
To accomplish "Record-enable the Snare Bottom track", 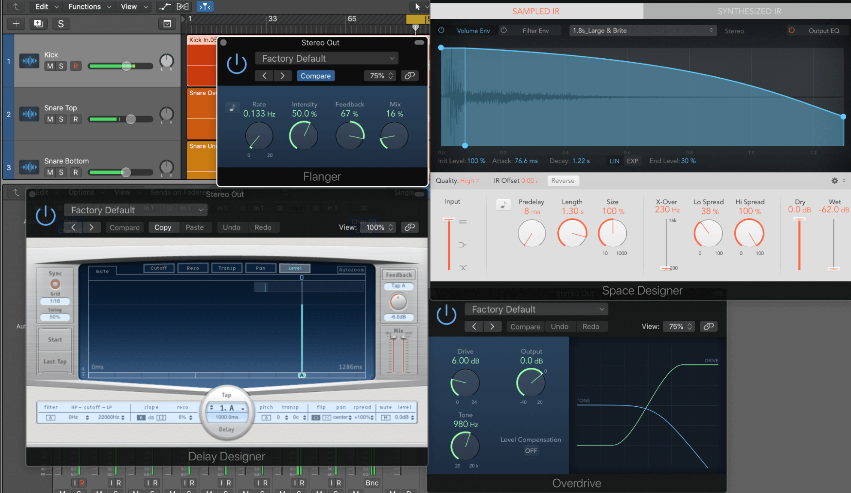I will tap(75, 172).
